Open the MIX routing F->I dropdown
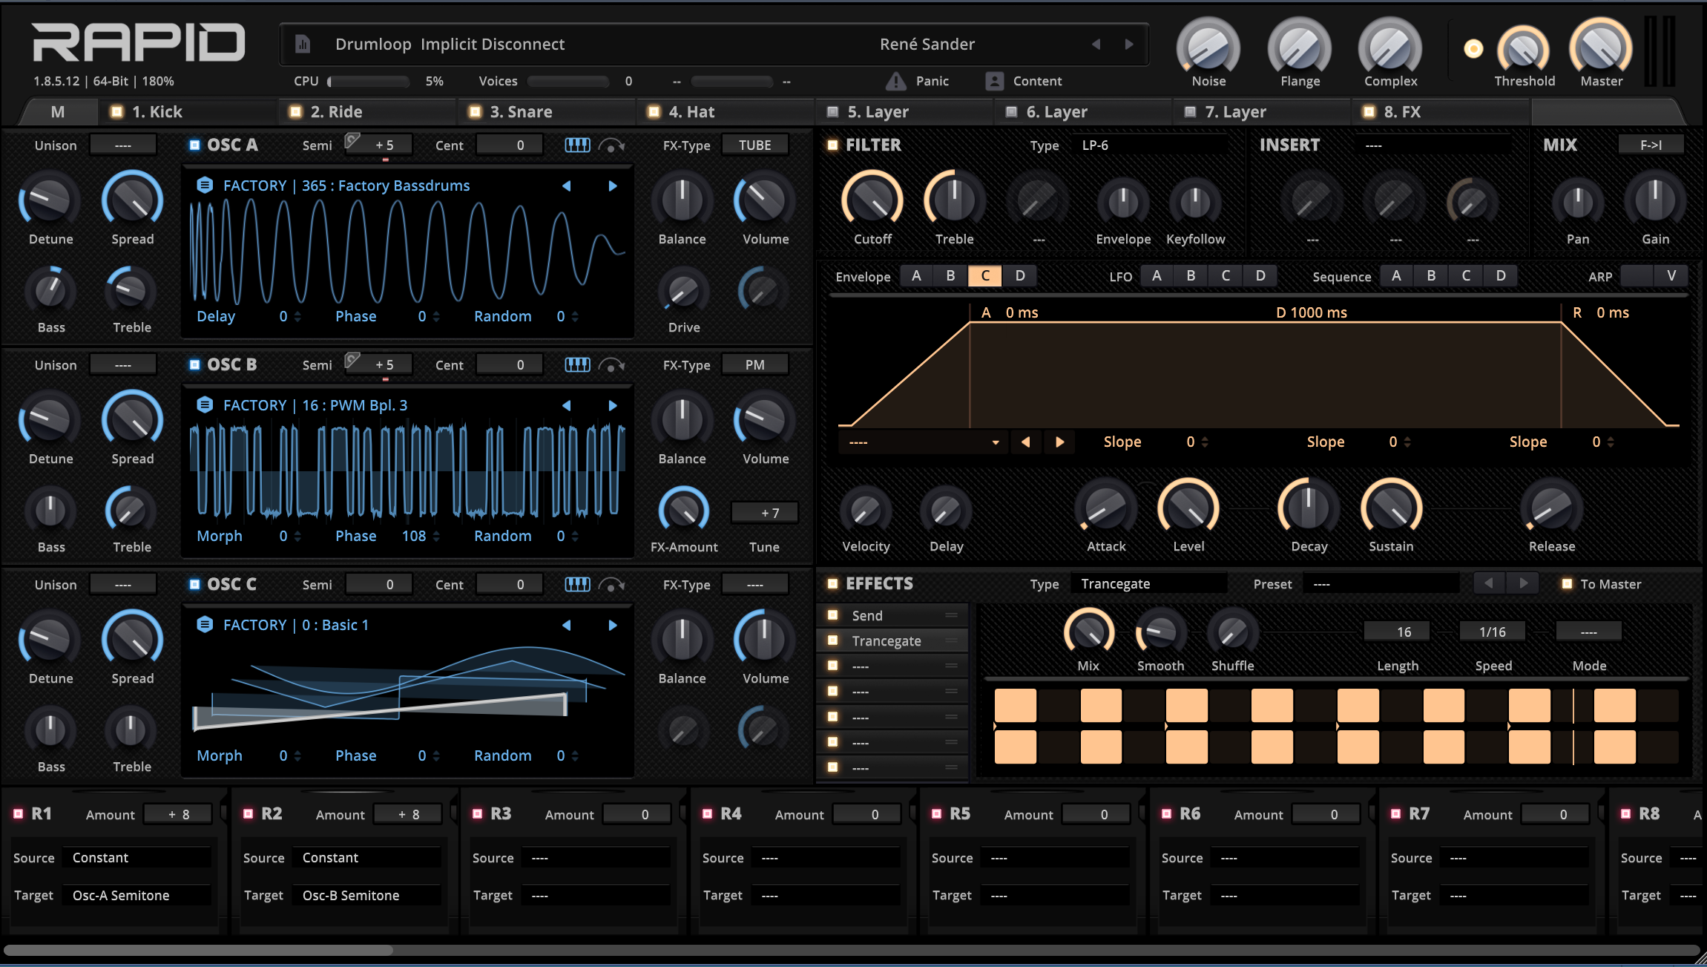 click(1651, 145)
